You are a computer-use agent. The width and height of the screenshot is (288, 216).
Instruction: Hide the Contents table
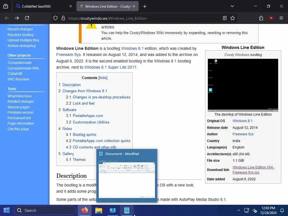pyautogui.click(x=103, y=78)
